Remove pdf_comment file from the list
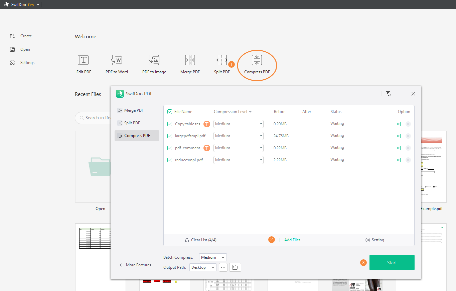Screen dimensions: 456x291 point(408,148)
